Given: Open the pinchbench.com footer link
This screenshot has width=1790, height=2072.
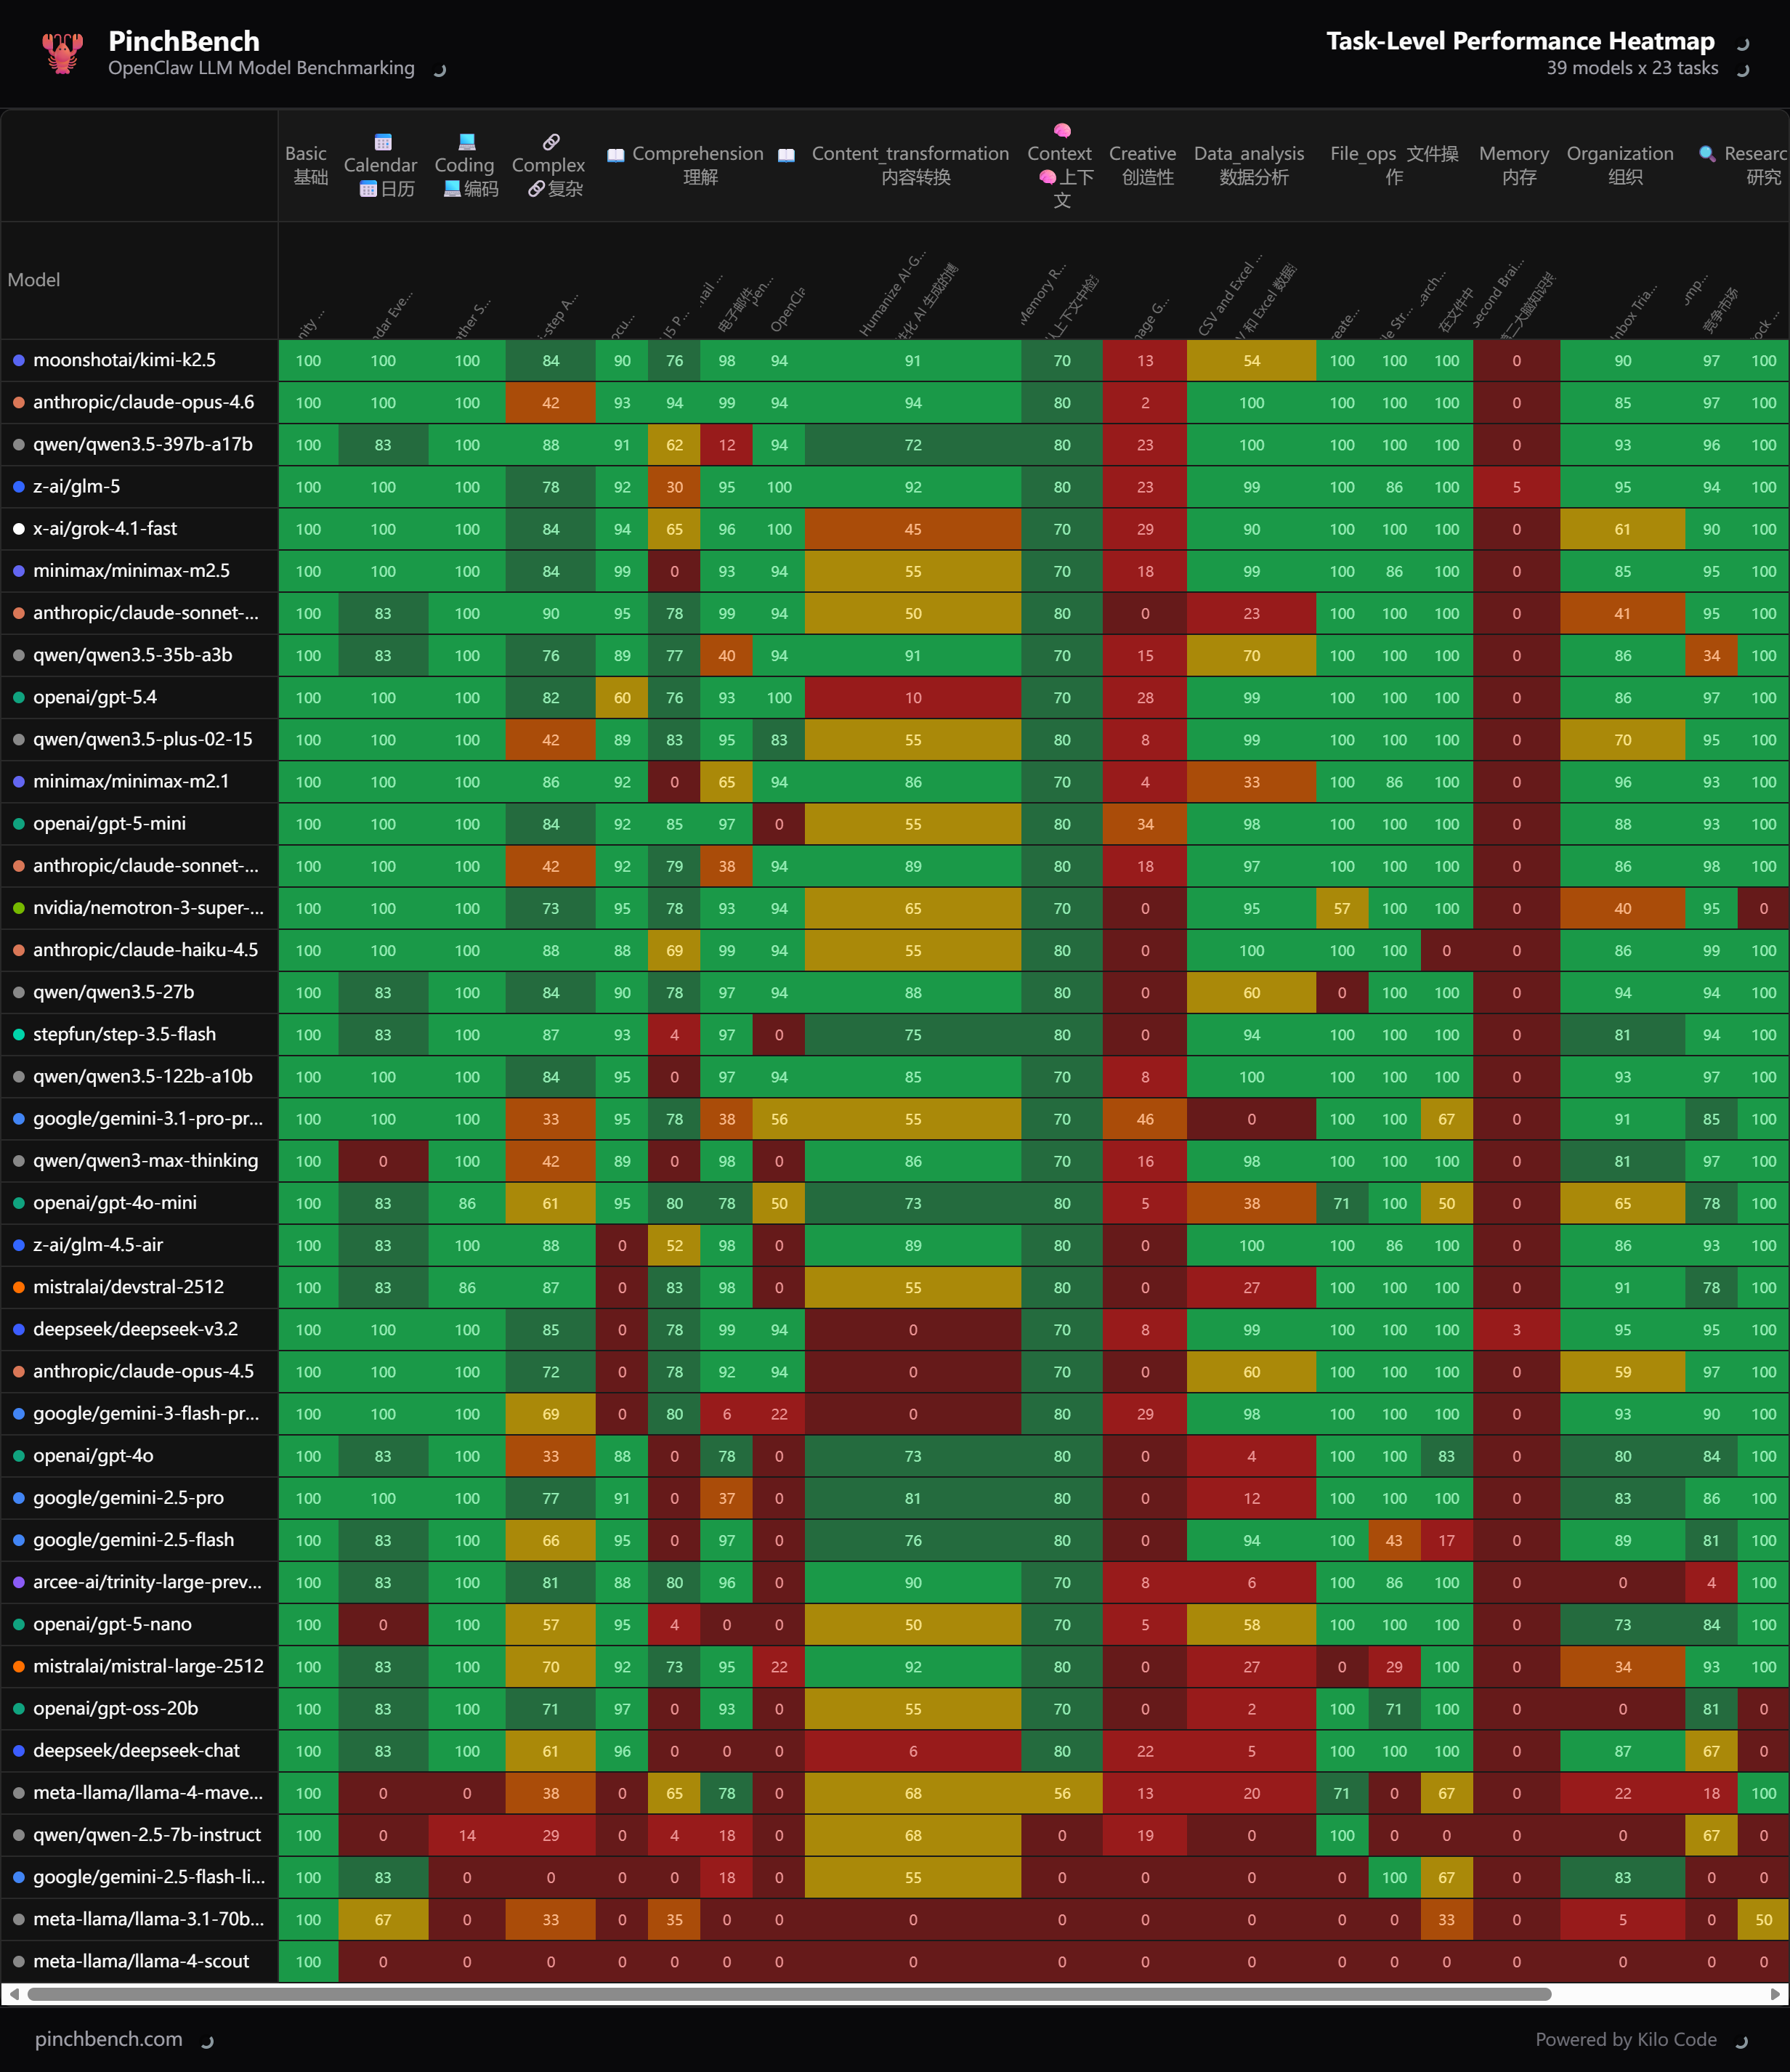Looking at the screenshot, I should [x=109, y=2039].
